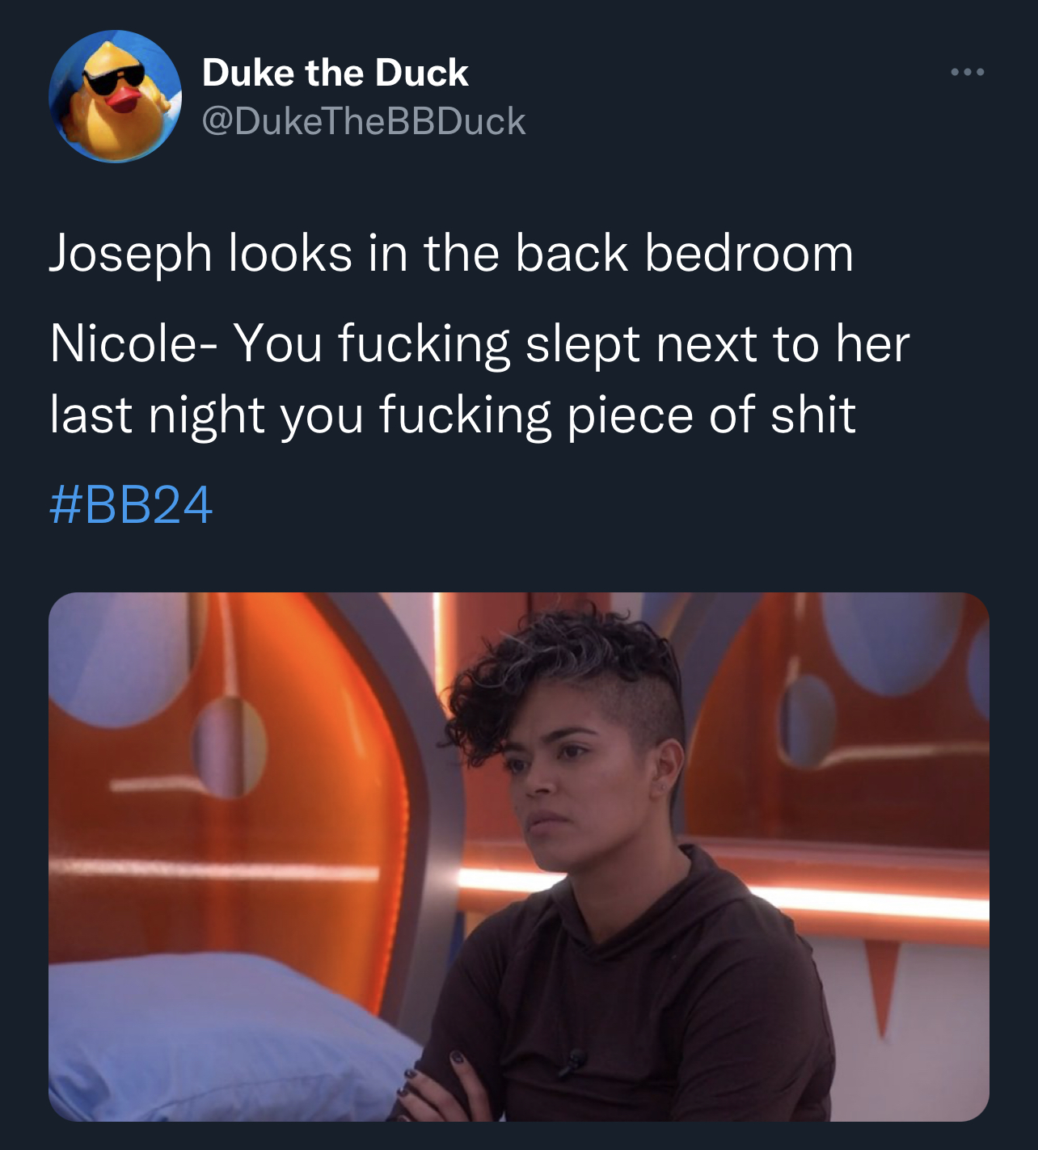Open the attached photo of Nicole

(519, 857)
